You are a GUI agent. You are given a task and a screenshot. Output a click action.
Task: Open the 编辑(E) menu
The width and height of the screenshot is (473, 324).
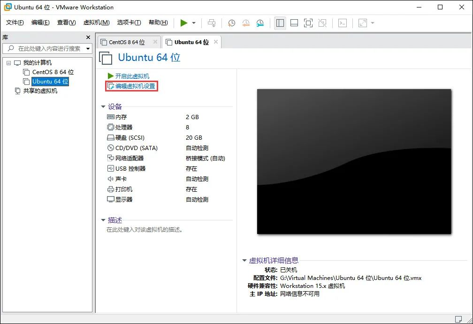(40, 23)
